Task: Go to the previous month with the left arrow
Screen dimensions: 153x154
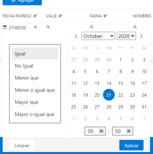Action: 76,36
